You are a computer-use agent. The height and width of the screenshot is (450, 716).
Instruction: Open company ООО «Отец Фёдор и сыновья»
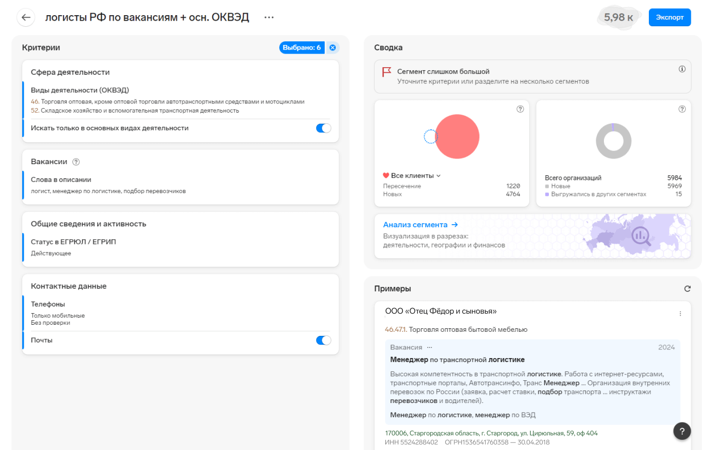coord(441,311)
